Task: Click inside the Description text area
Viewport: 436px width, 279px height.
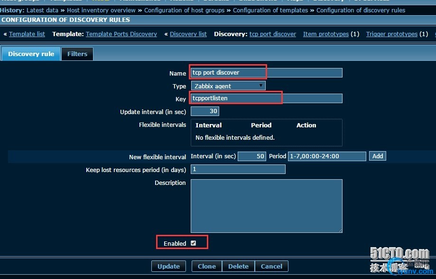Action: tap(266, 206)
